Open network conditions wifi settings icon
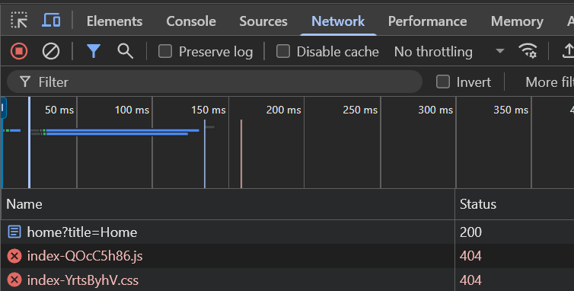This screenshot has width=574, height=291. 528,50
